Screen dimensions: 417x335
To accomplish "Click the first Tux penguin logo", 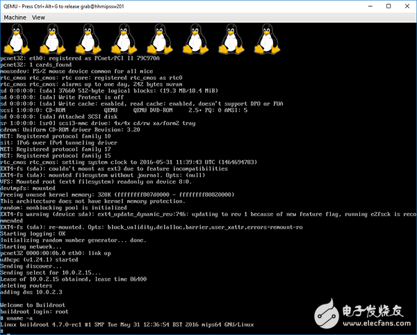I will [x=15, y=36].
